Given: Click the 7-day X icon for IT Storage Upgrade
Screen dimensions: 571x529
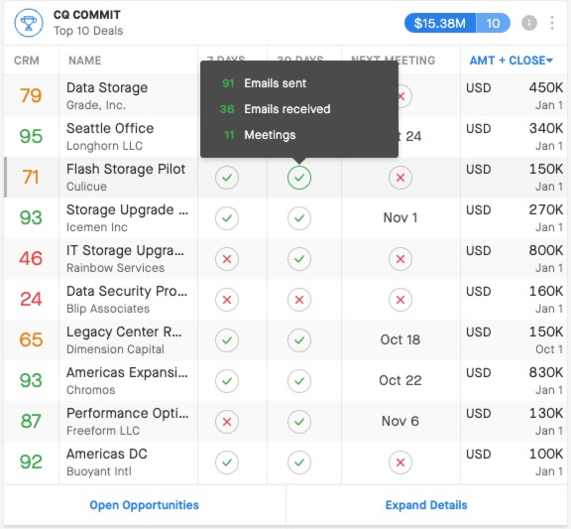Looking at the screenshot, I should [x=227, y=259].
